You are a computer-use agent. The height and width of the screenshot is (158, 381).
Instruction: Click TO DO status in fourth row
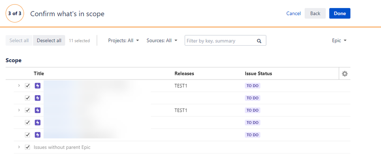[x=252, y=123]
